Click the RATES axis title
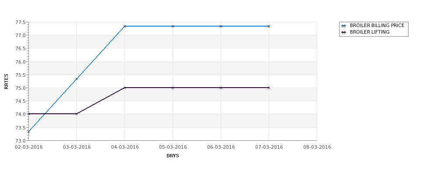426x187 pixels. 6,82
